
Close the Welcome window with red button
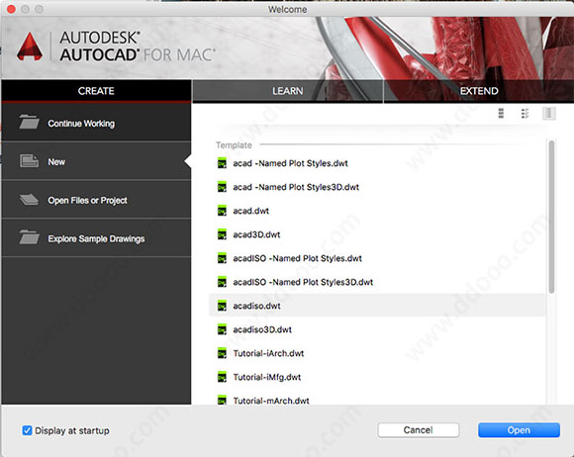point(11,9)
